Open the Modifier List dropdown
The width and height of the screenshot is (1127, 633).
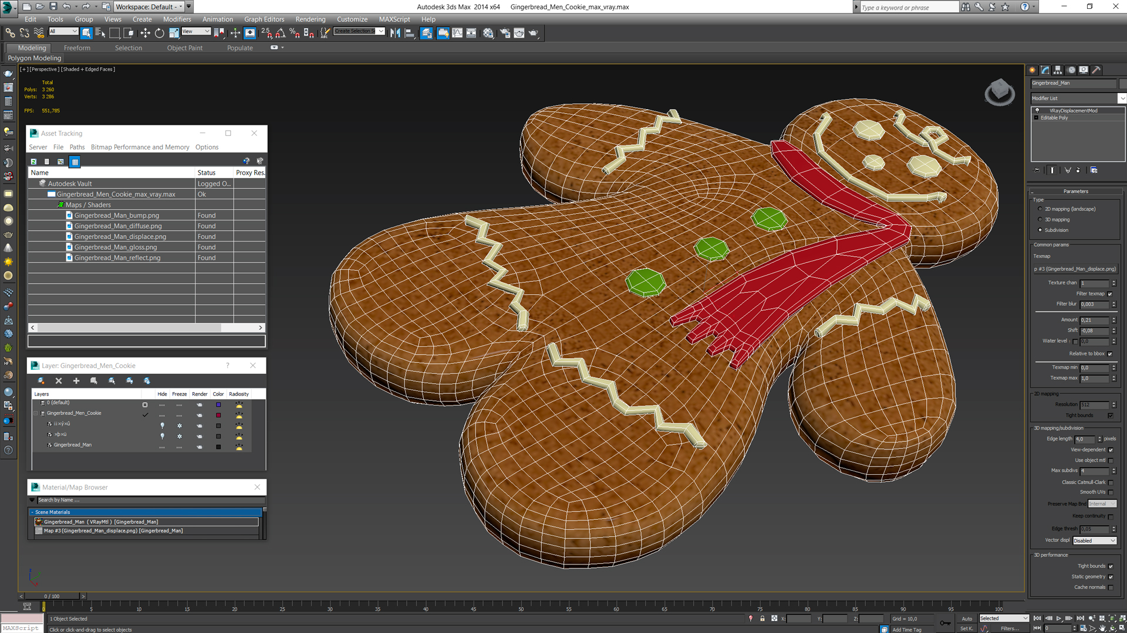[x=1121, y=98]
